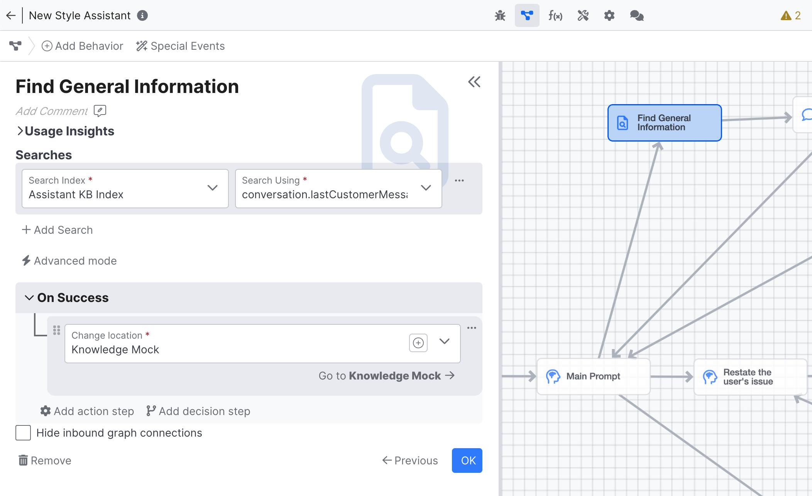Viewport: 812px width, 496px height.
Task: Expand Search Index dropdown for Assistant KB Index
Action: tap(212, 187)
